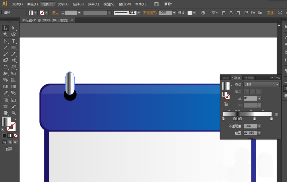
Task: Switch to the 描边 panel tab
Action: tap(226, 78)
